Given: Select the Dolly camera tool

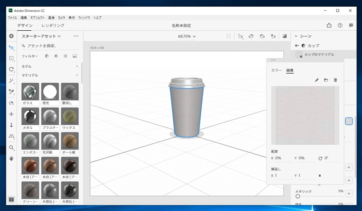Looking at the screenshot, I should (11, 125).
